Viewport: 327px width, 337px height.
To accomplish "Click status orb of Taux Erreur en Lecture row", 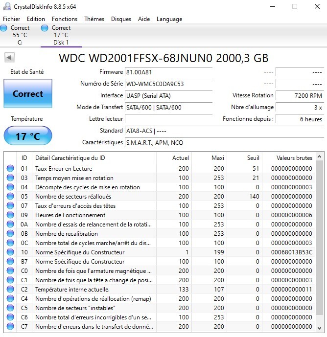I will (10, 169).
